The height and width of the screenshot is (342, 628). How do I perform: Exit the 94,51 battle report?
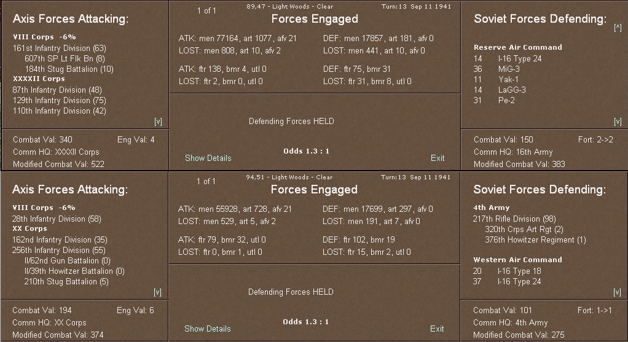(438, 328)
